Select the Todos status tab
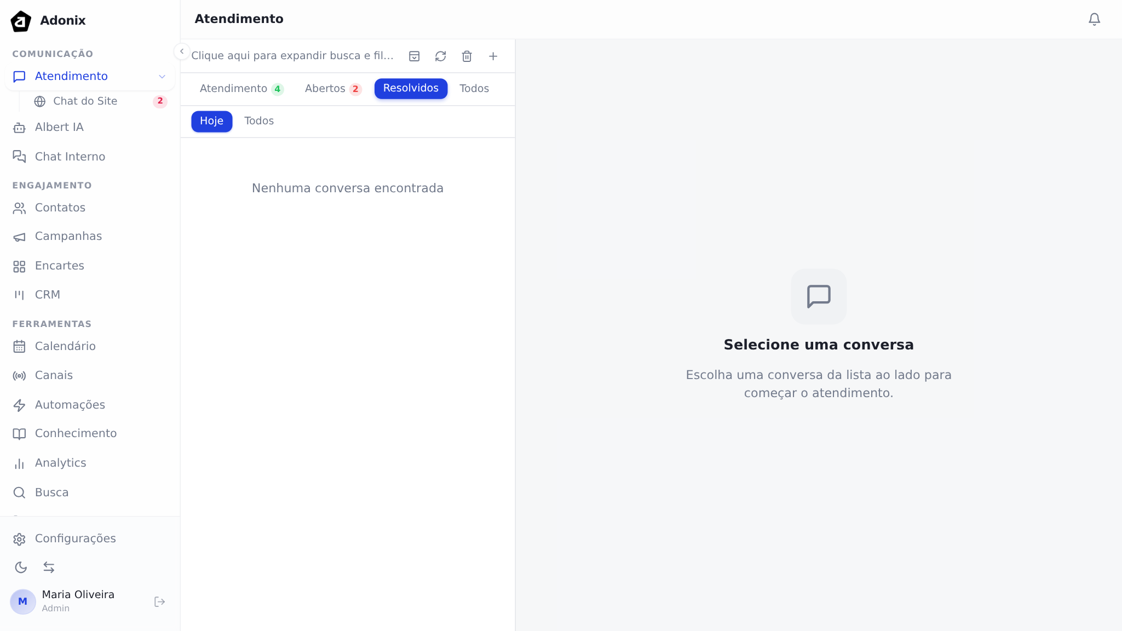Viewport: 1122px width, 631px height. coord(474,89)
